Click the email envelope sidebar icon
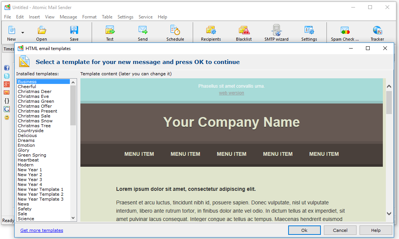The height and width of the screenshot is (239, 399). (x=7, y=93)
